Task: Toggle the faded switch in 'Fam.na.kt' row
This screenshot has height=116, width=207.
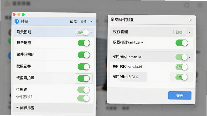Action: click(182, 57)
